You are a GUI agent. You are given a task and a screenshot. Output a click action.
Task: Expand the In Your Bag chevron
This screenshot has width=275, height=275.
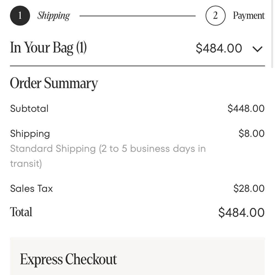pyautogui.click(x=257, y=49)
